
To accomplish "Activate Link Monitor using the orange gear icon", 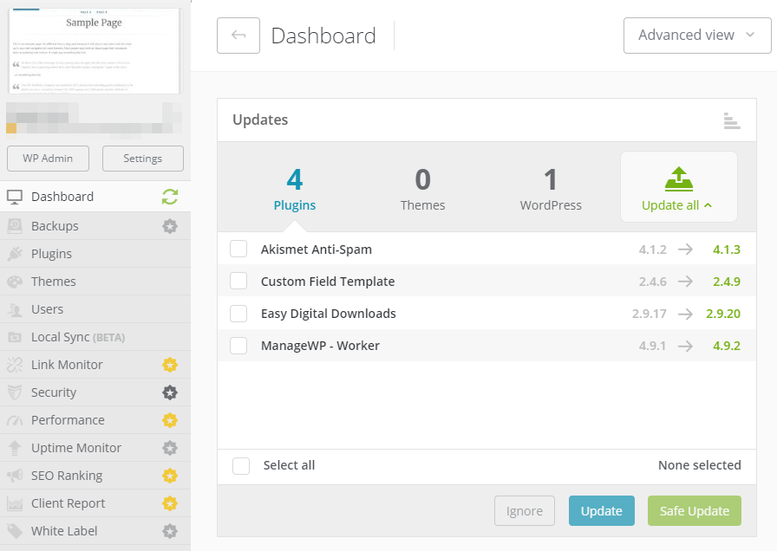I will pyautogui.click(x=170, y=364).
